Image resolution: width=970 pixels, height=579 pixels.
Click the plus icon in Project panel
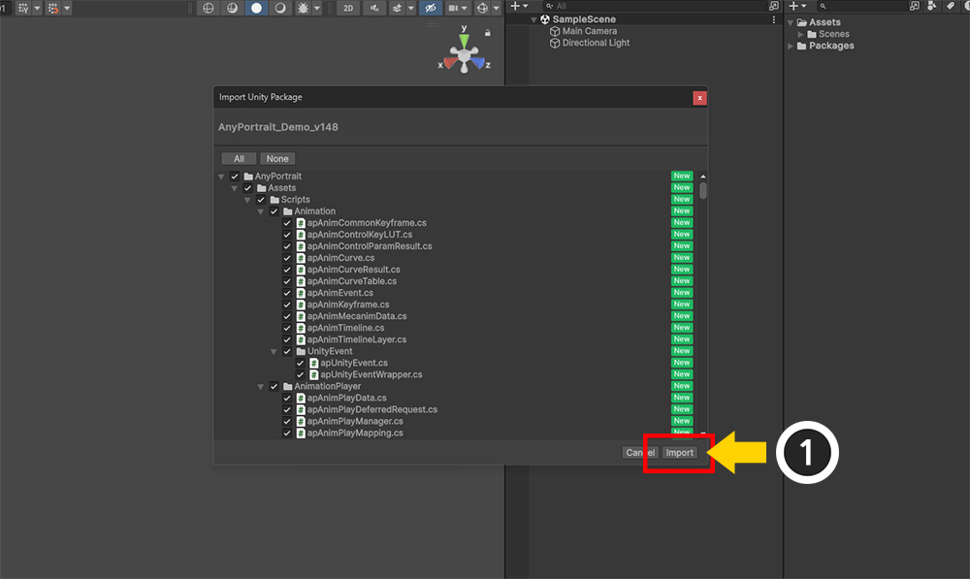tap(793, 6)
